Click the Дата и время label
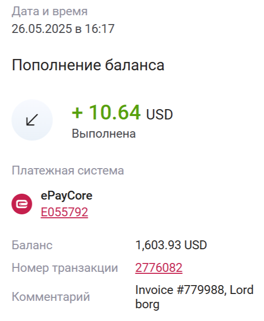264x321 pixels. [x=50, y=11]
